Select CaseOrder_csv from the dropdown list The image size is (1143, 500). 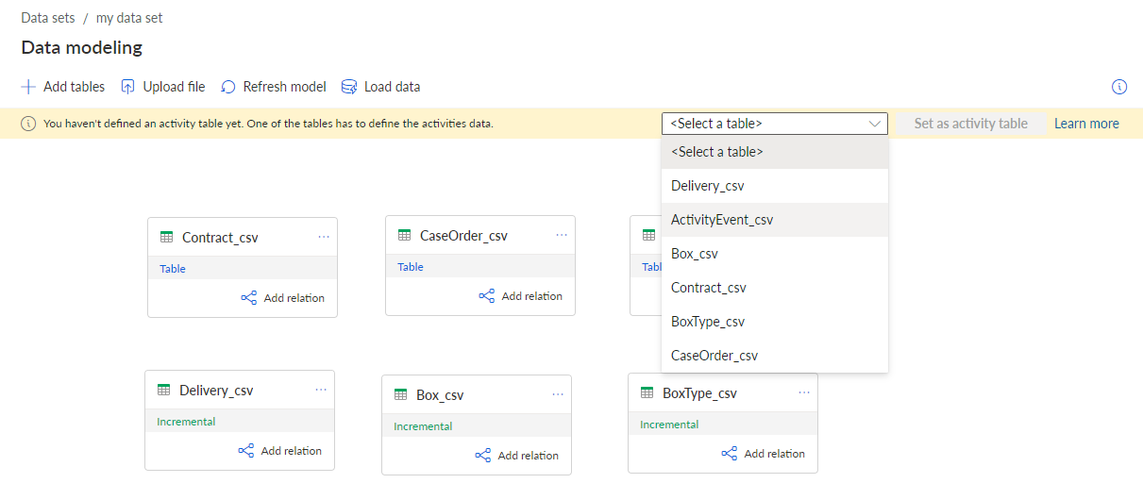point(775,356)
